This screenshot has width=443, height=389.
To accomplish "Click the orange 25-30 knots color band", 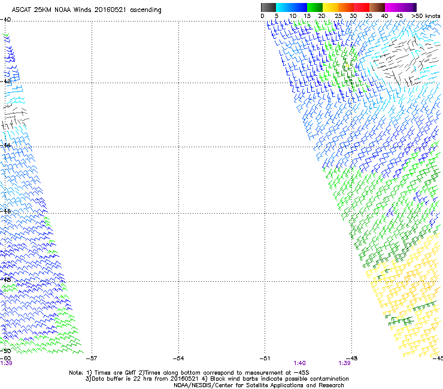I will [x=346, y=7].
